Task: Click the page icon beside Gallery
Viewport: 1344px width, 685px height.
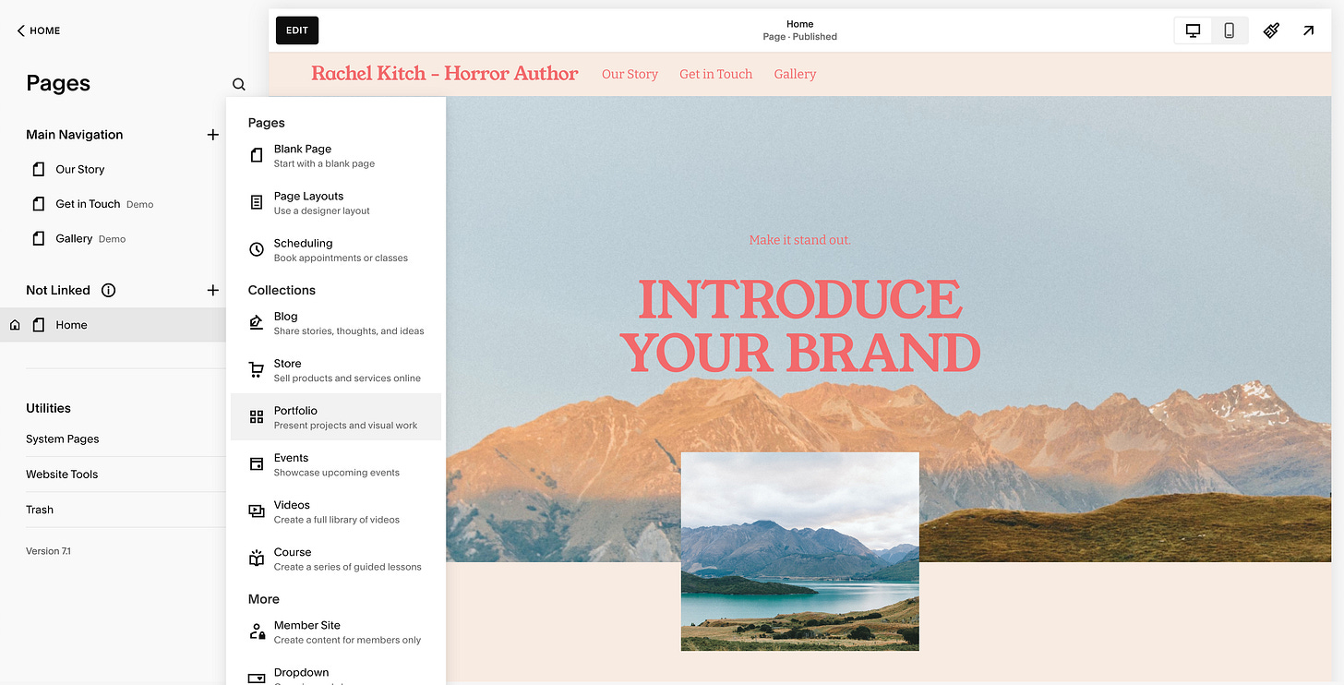Action: (x=39, y=238)
